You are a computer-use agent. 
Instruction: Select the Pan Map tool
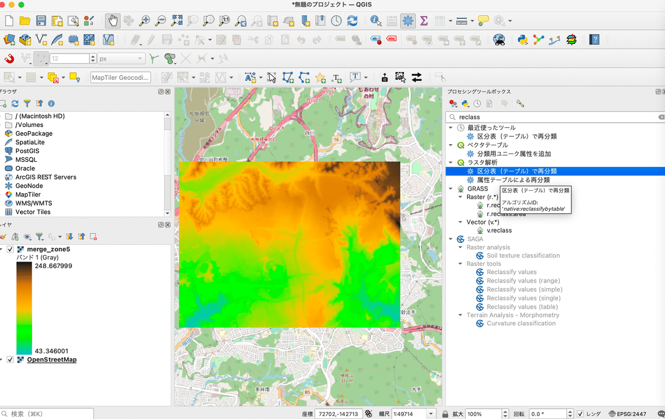click(x=114, y=21)
